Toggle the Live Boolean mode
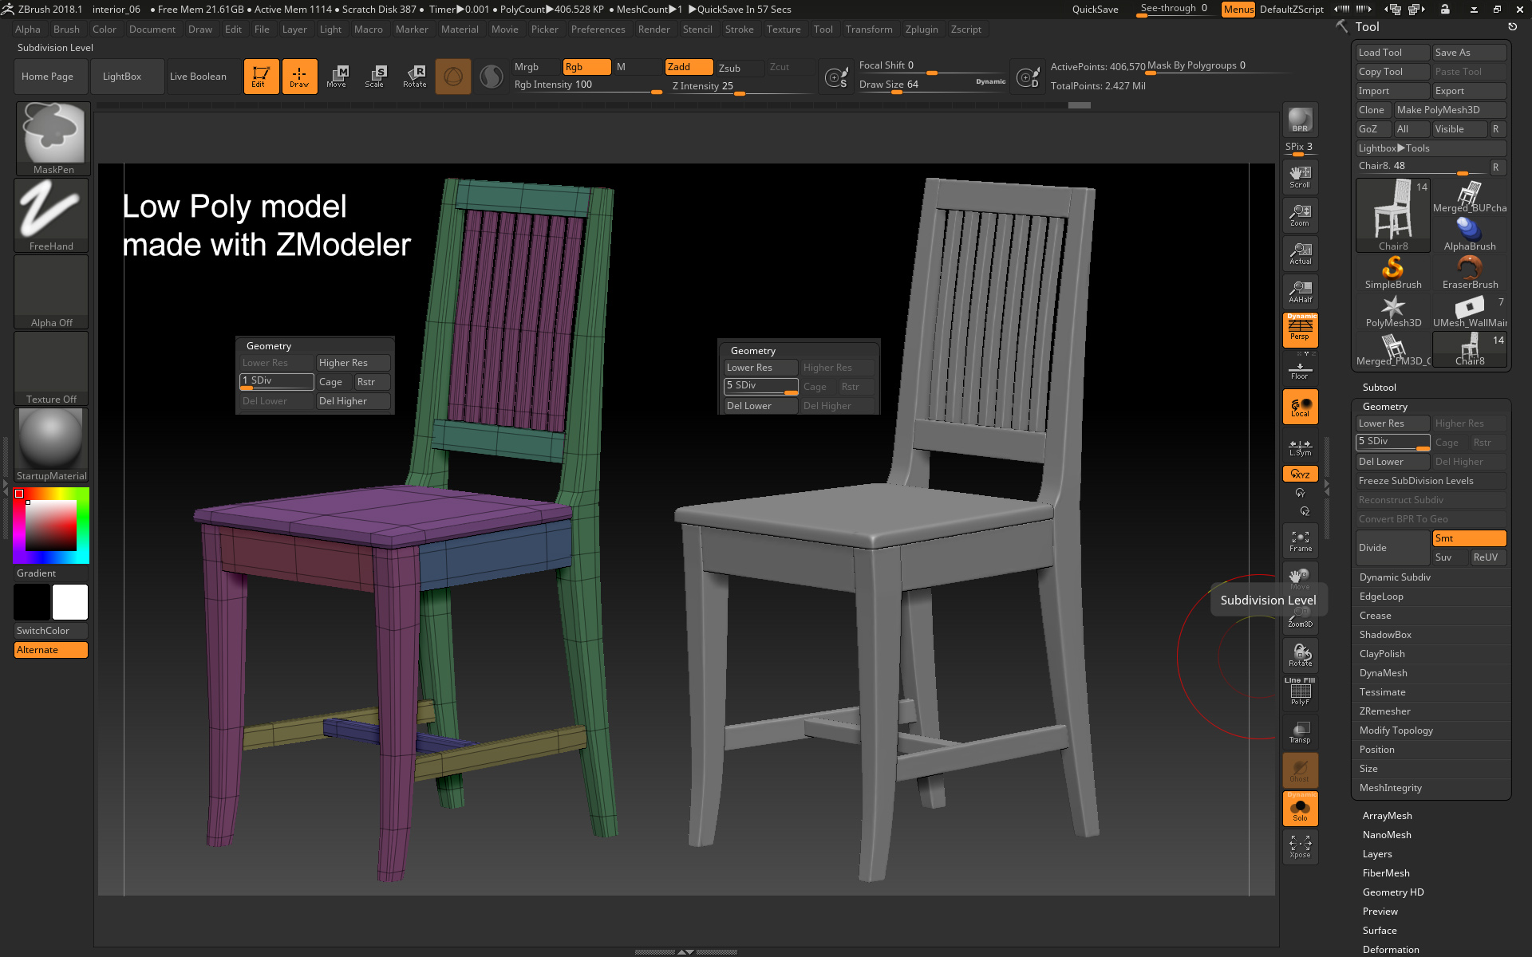Viewport: 1532px width, 957px height. tap(199, 75)
